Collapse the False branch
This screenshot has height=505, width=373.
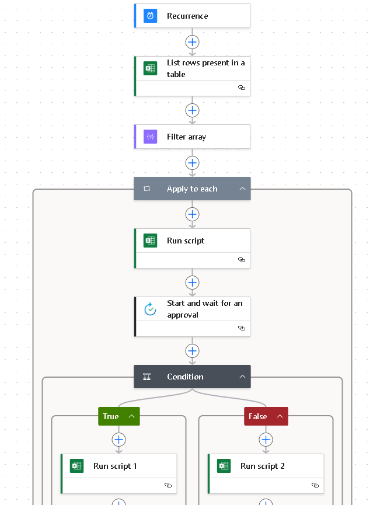click(280, 416)
